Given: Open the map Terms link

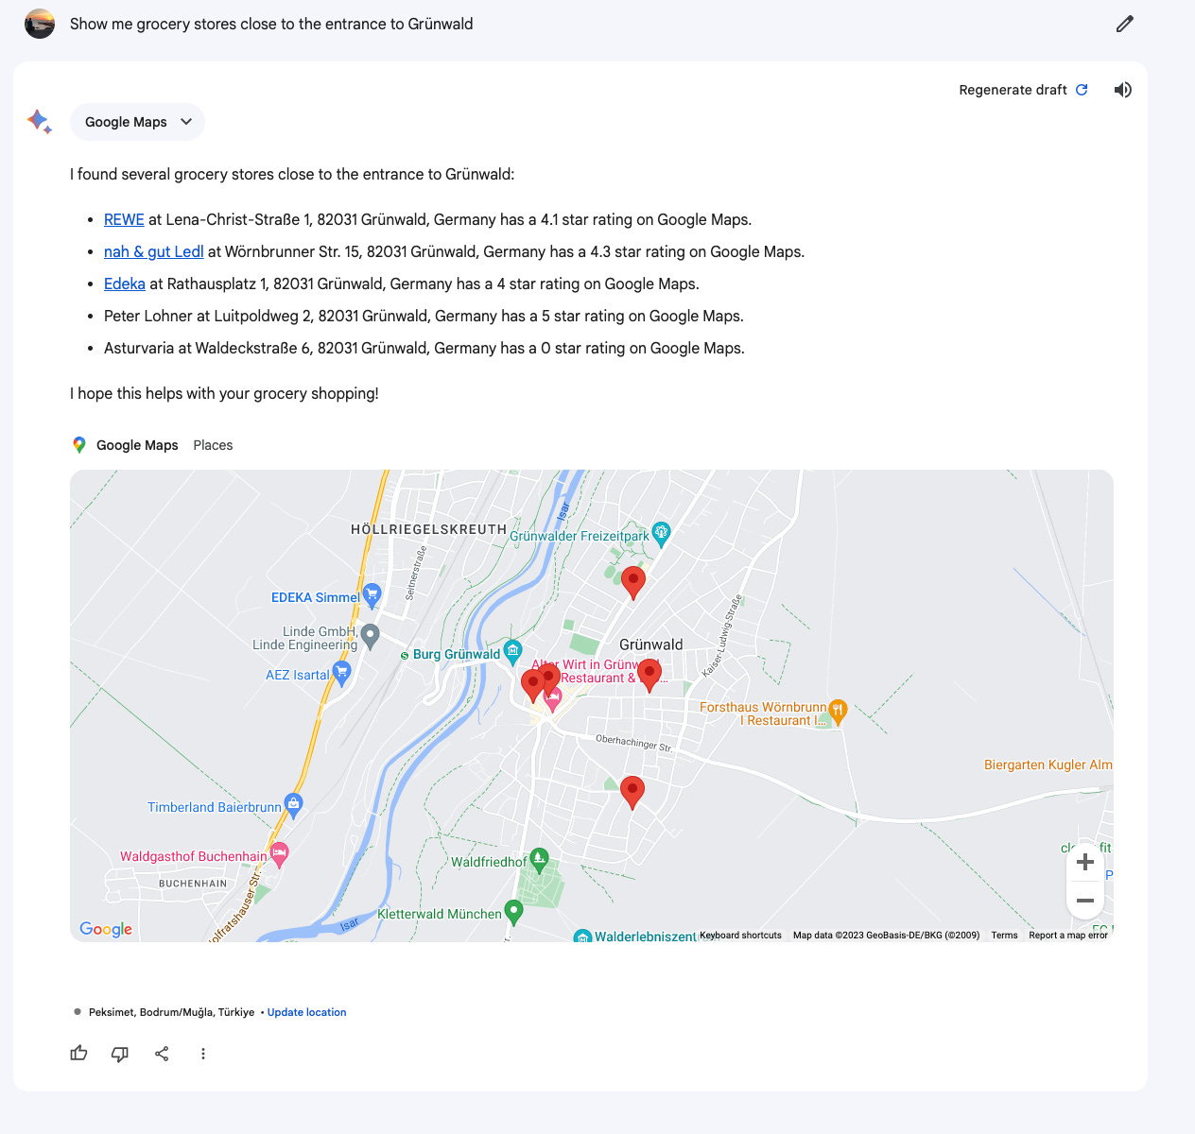Looking at the screenshot, I should 1004,935.
